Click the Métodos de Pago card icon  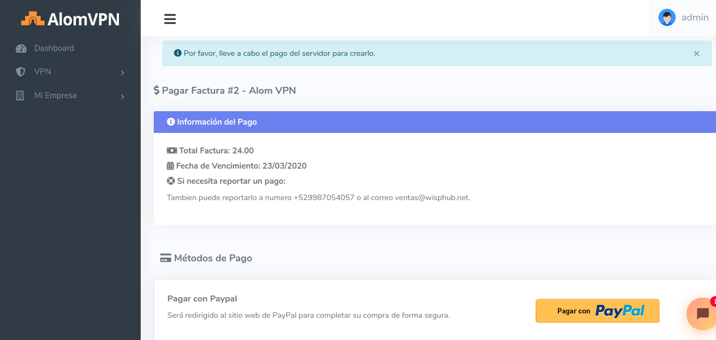pos(166,258)
